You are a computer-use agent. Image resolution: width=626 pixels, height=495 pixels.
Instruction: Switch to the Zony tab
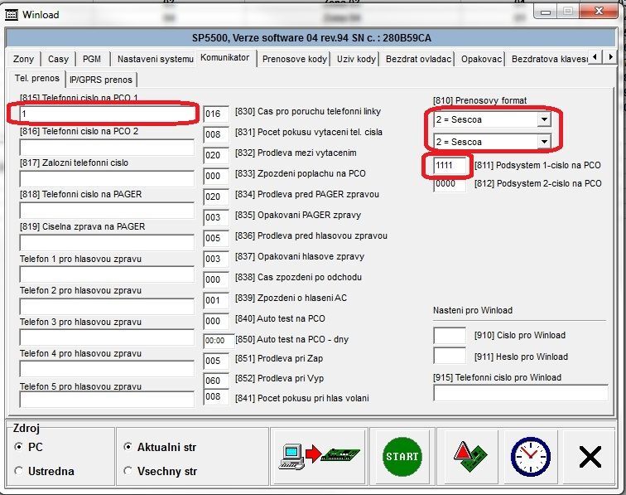point(24,59)
